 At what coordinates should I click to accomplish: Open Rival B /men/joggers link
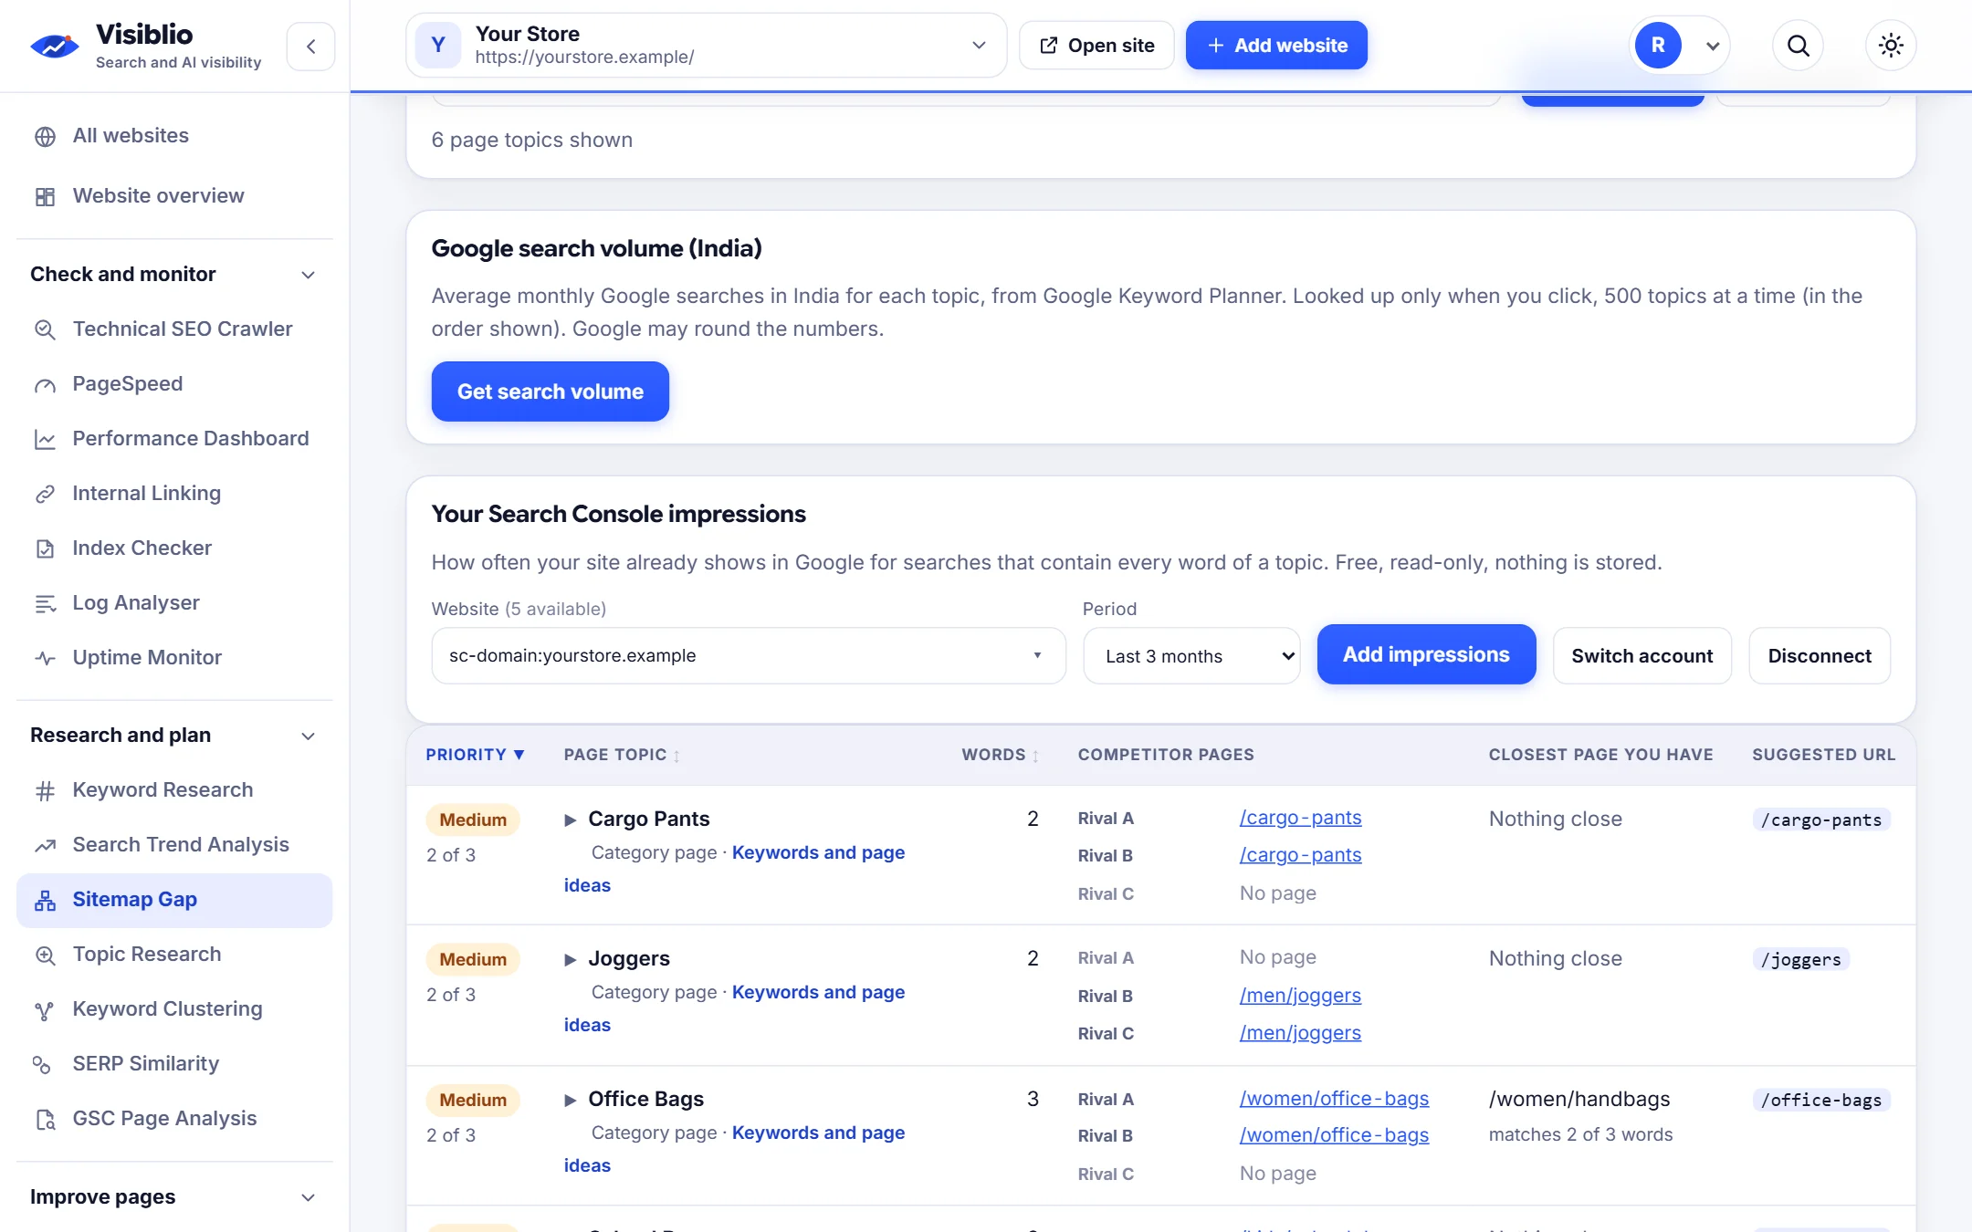pos(1300,995)
